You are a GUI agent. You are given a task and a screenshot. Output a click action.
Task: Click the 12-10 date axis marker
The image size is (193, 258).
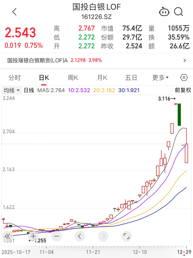tap(140, 252)
